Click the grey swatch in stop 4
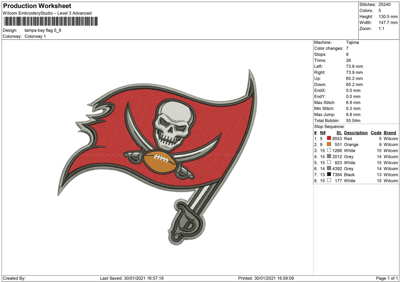 tap(329, 156)
